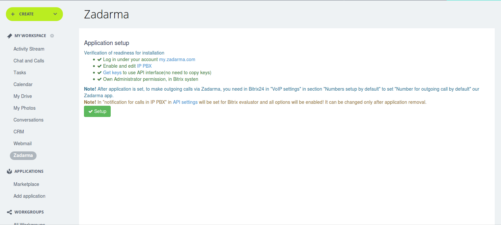Image resolution: width=501 pixels, height=225 pixels.
Task: Open Activity Stream in the sidebar
Action: click(x=29, y=49)
